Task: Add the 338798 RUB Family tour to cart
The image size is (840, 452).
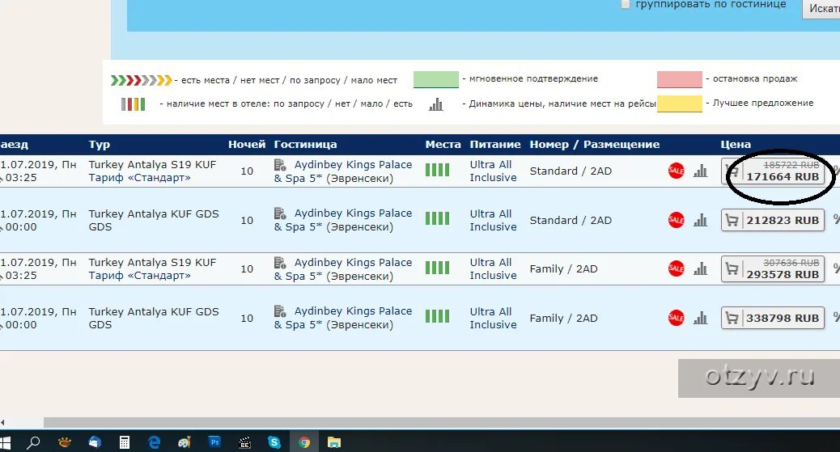Action: pos(773,318)
